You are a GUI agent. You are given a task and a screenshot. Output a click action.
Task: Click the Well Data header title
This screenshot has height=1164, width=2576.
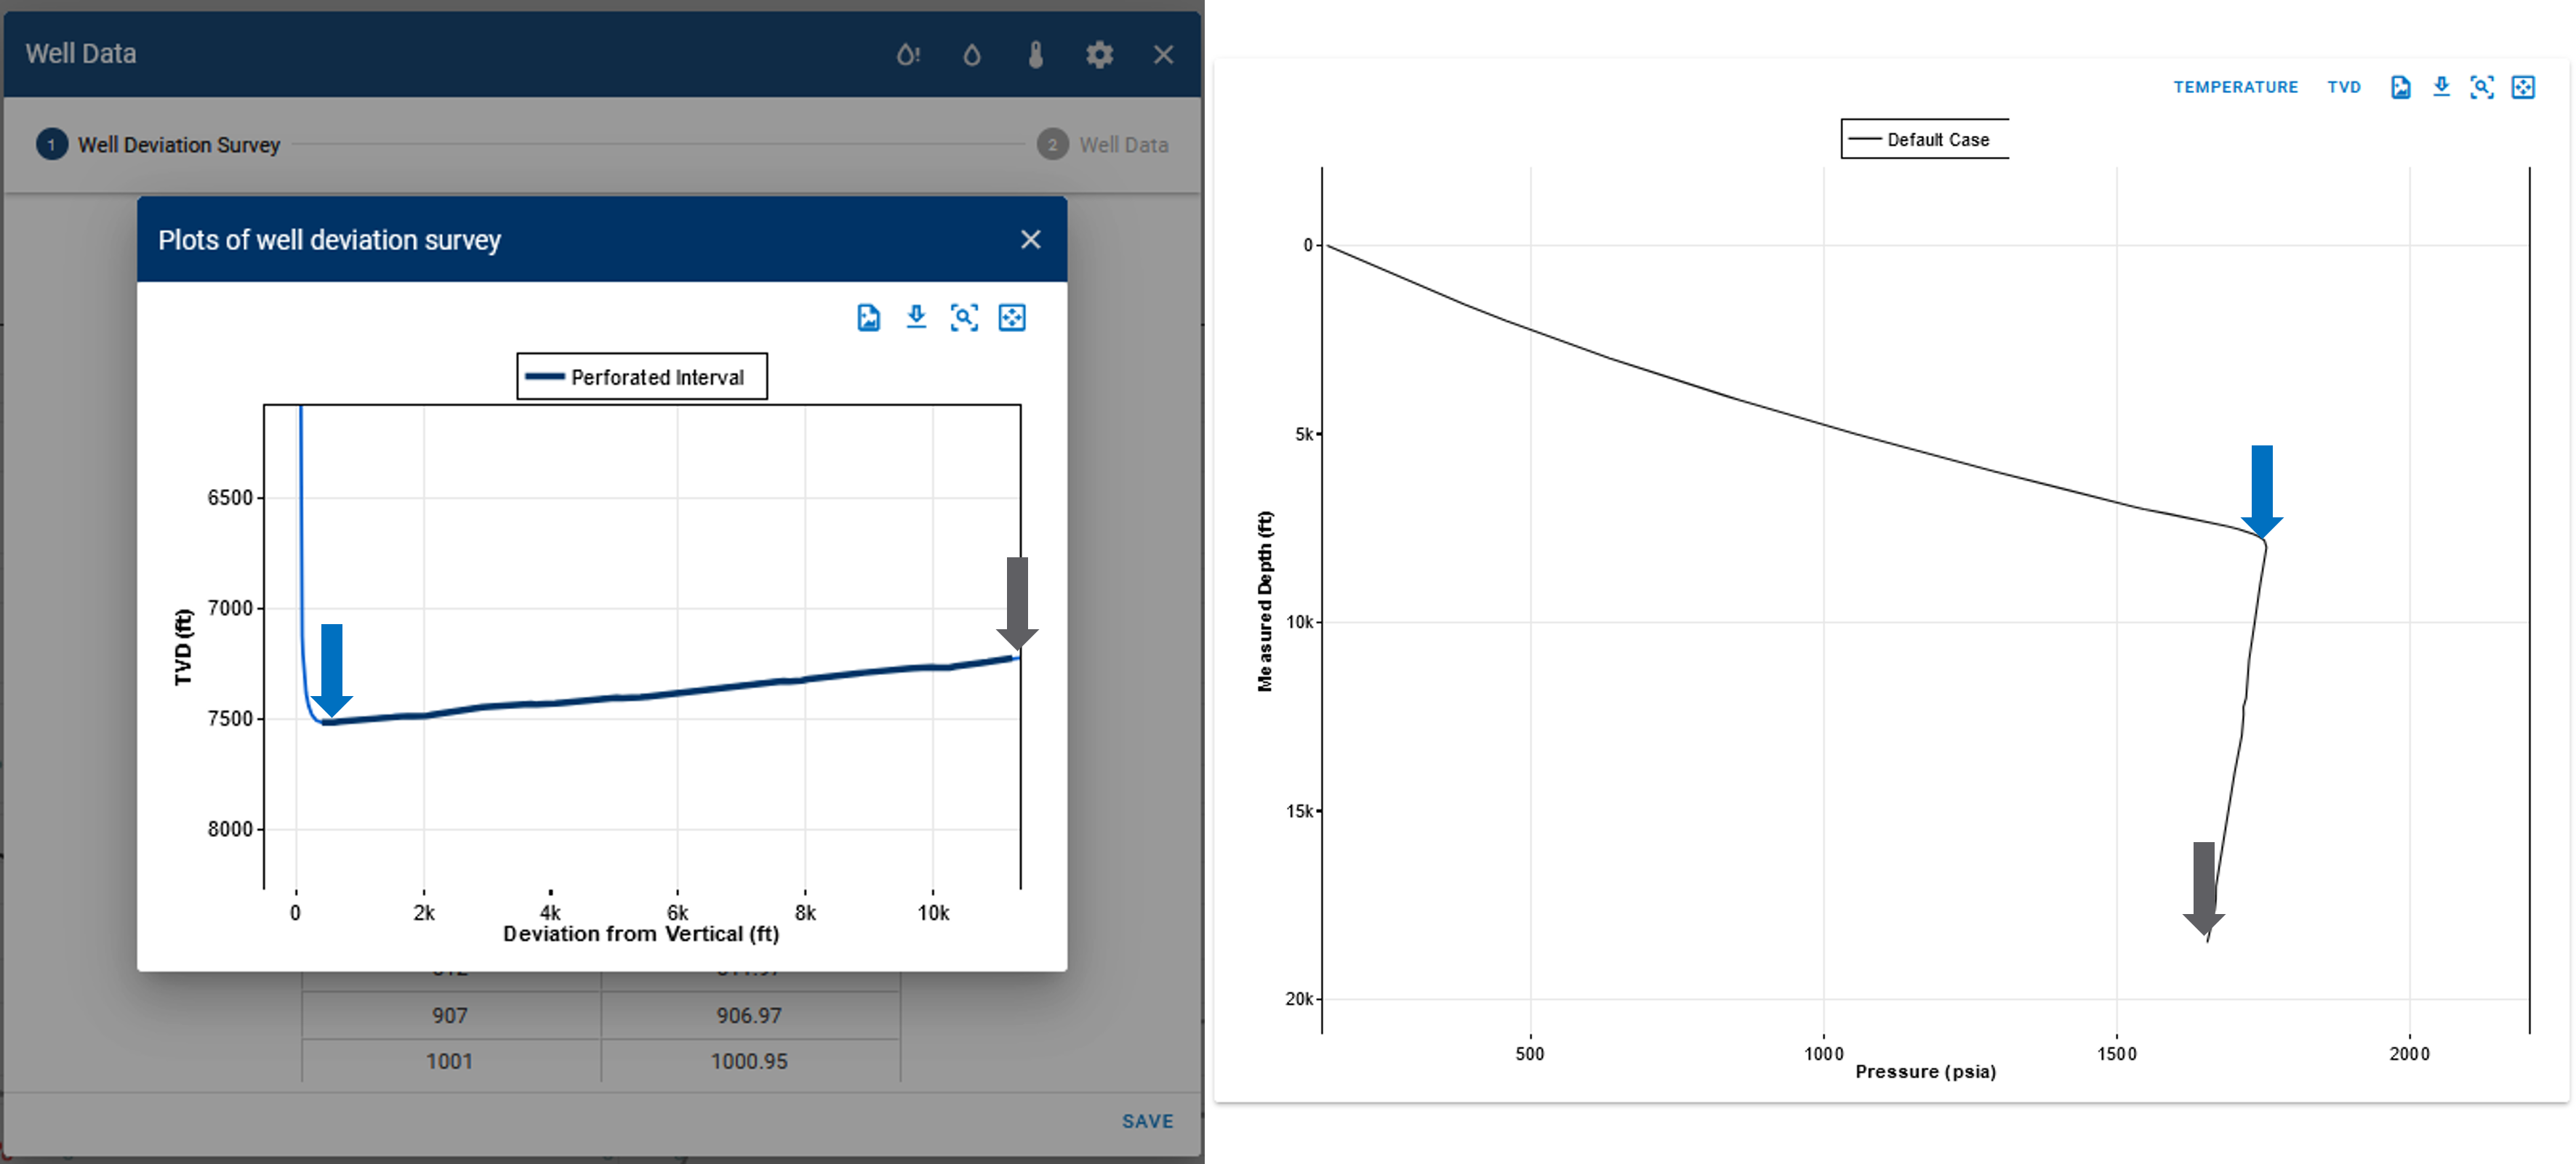[x=81, y=54]
